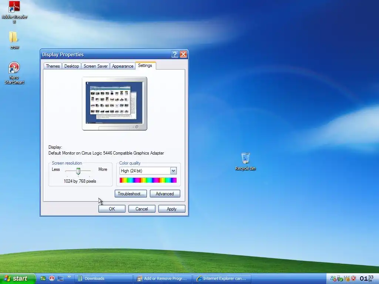Click the taskbar clock
379x284 pixels.
pyautogui.click(x=366, y=278)
